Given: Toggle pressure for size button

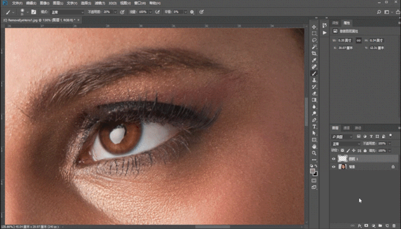Looking at the screenshot, I should click(x=201, y=12).
